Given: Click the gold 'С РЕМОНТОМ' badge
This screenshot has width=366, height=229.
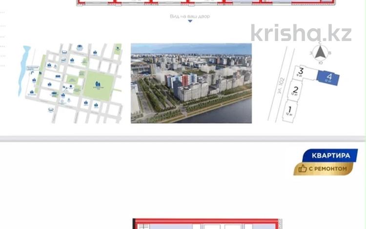Looking at the screenshot, I should click(x=324, y=169).
